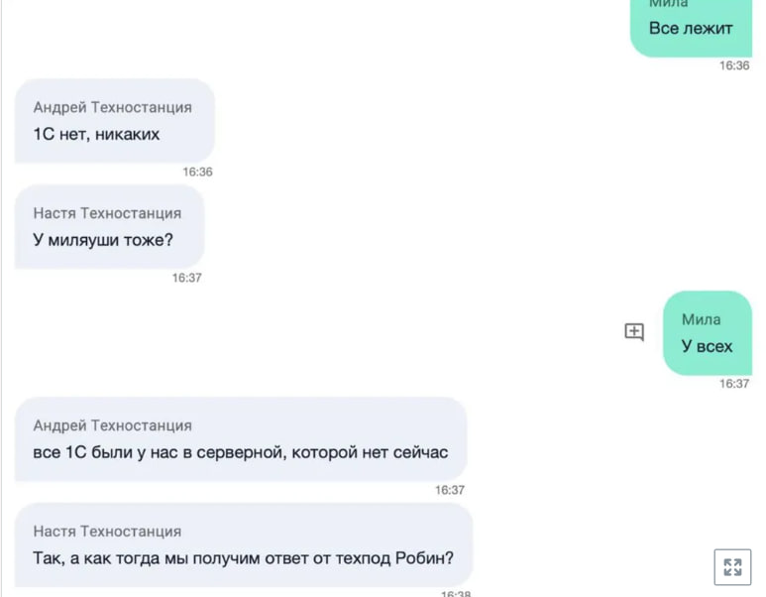
Task: Click sender name Мила above "У всех"
Action: [701, 319]
